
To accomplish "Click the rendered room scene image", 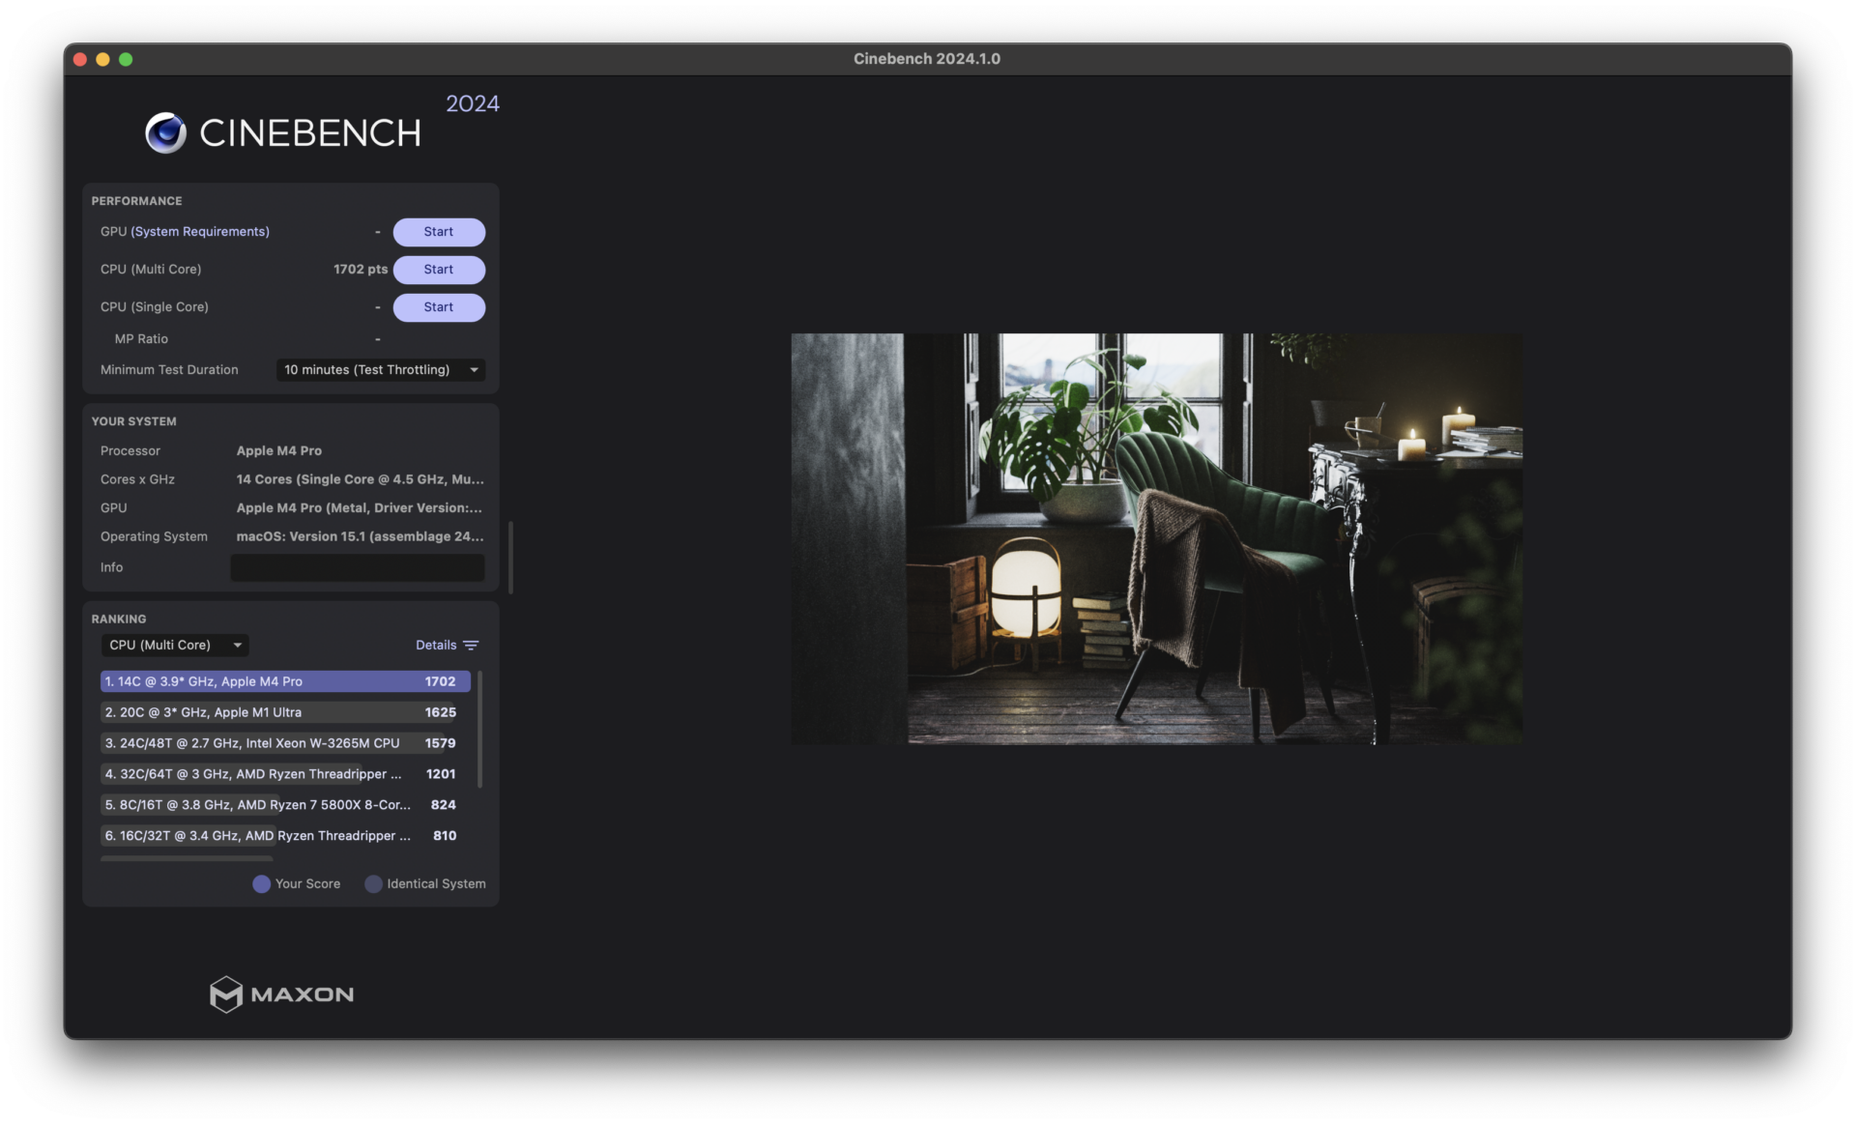I will [x=1156, y=539].
